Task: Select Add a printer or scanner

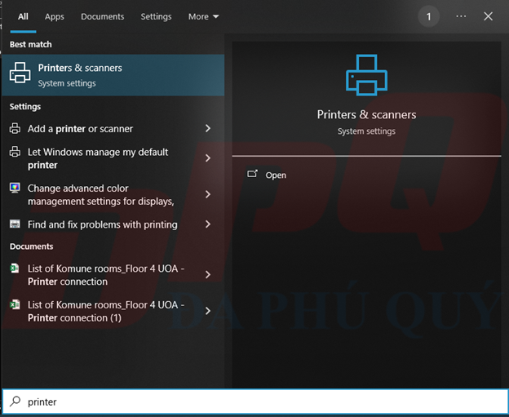Action: click(113, 129)
